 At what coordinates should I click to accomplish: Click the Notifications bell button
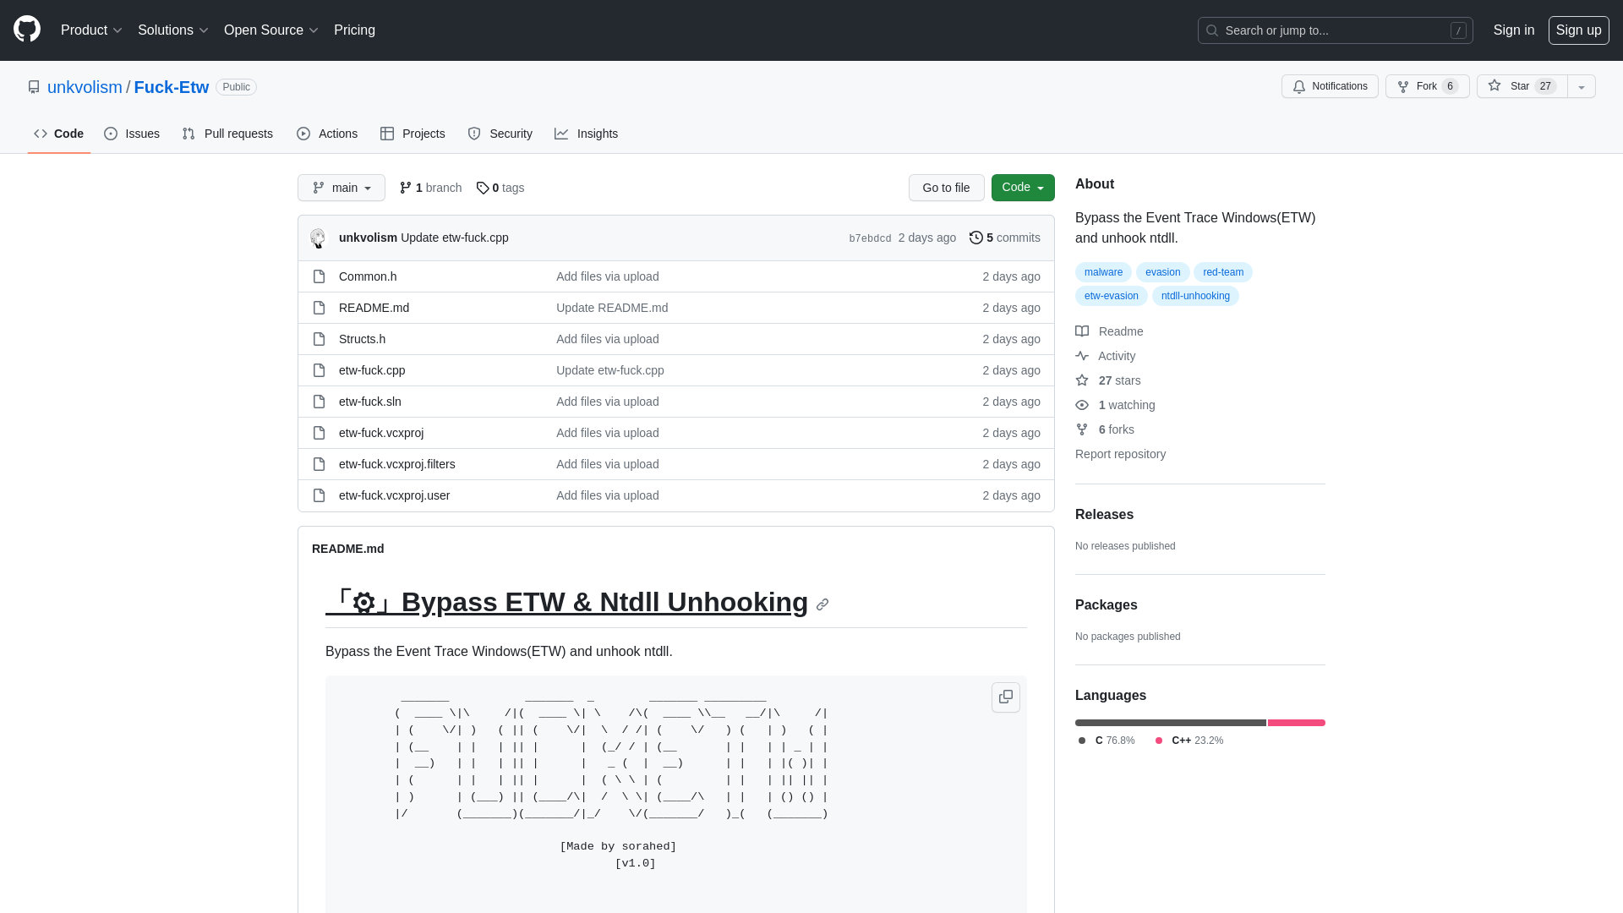click(x=1330, y=86)
